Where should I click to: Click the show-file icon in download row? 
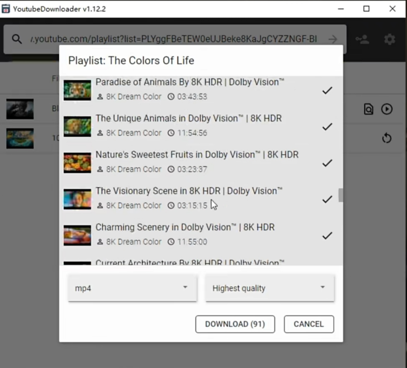pos(369,109)
